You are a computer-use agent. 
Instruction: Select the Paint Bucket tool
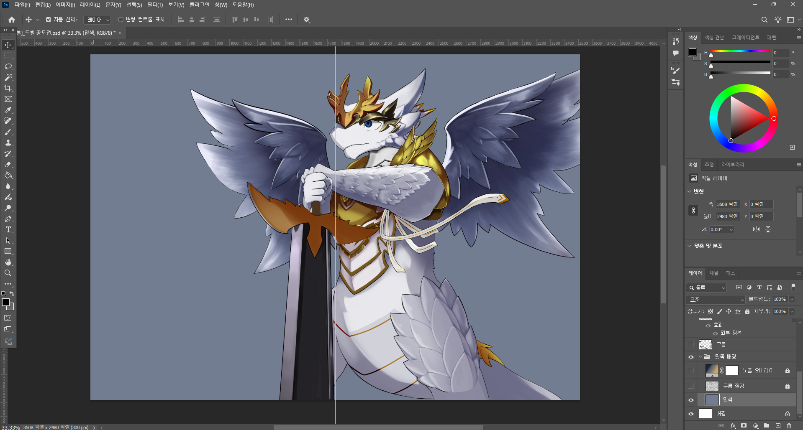(x=8, y=175)
